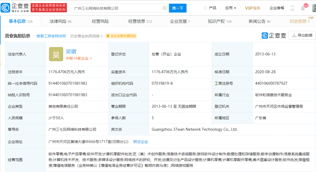The width and height of the screenshot is (316, 172).
Task: Expand the 应用 dropdown menu
Action: [x=230, y=8]
